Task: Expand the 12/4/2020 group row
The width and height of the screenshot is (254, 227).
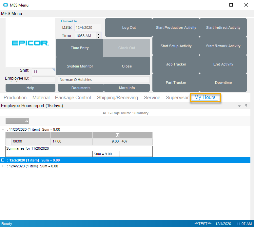Action: pos(3,166)
